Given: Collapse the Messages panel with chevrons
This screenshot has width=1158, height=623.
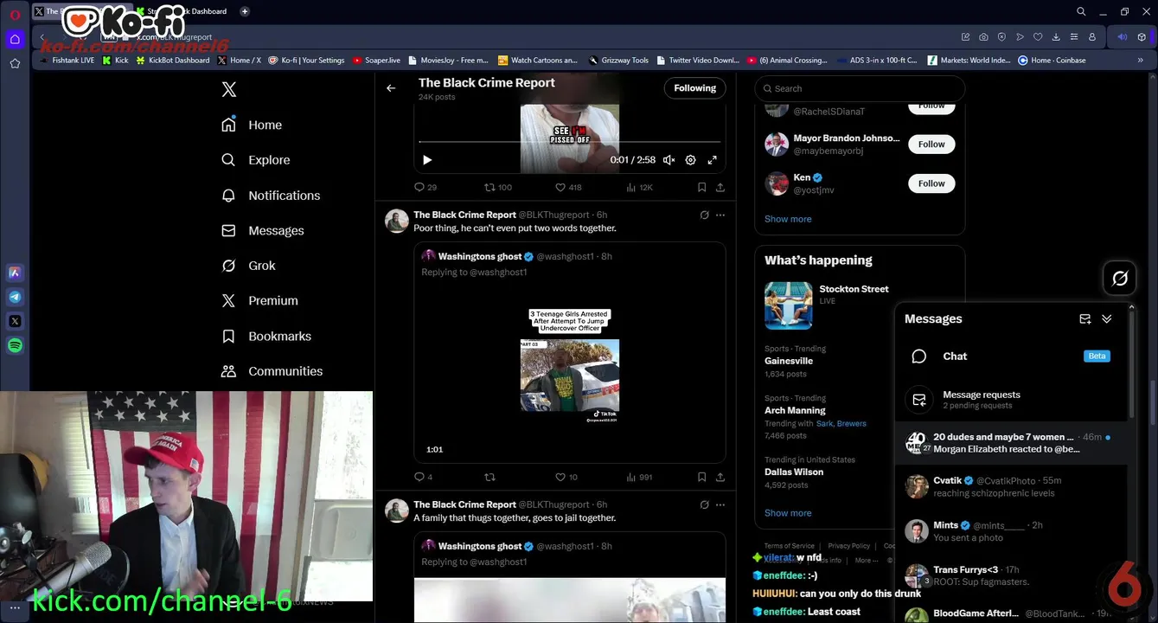Looking at the screenshot, I should click(x=1107, y=319).
